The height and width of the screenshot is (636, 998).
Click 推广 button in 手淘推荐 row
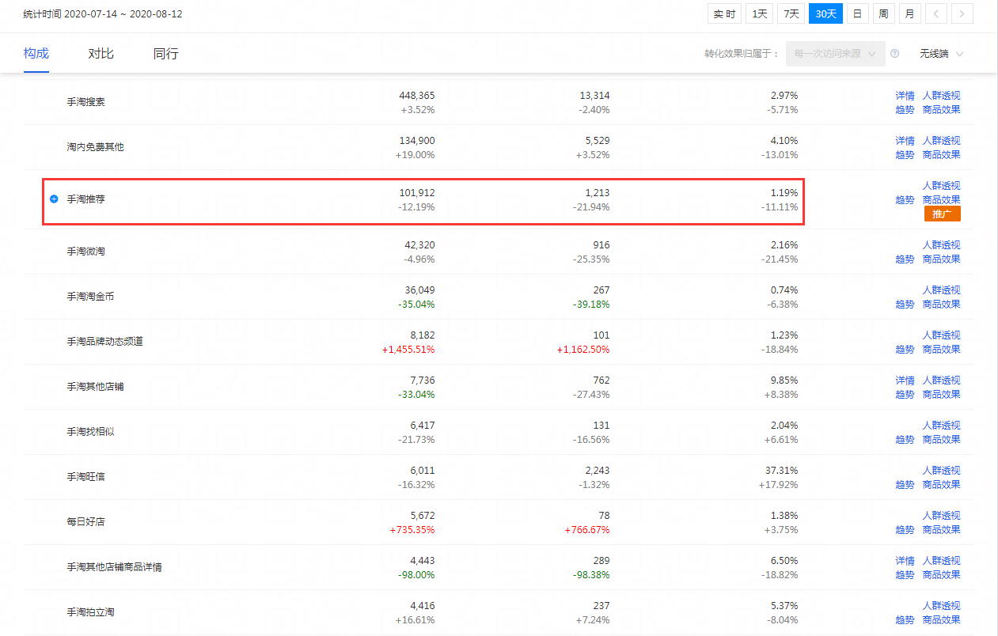942,214
